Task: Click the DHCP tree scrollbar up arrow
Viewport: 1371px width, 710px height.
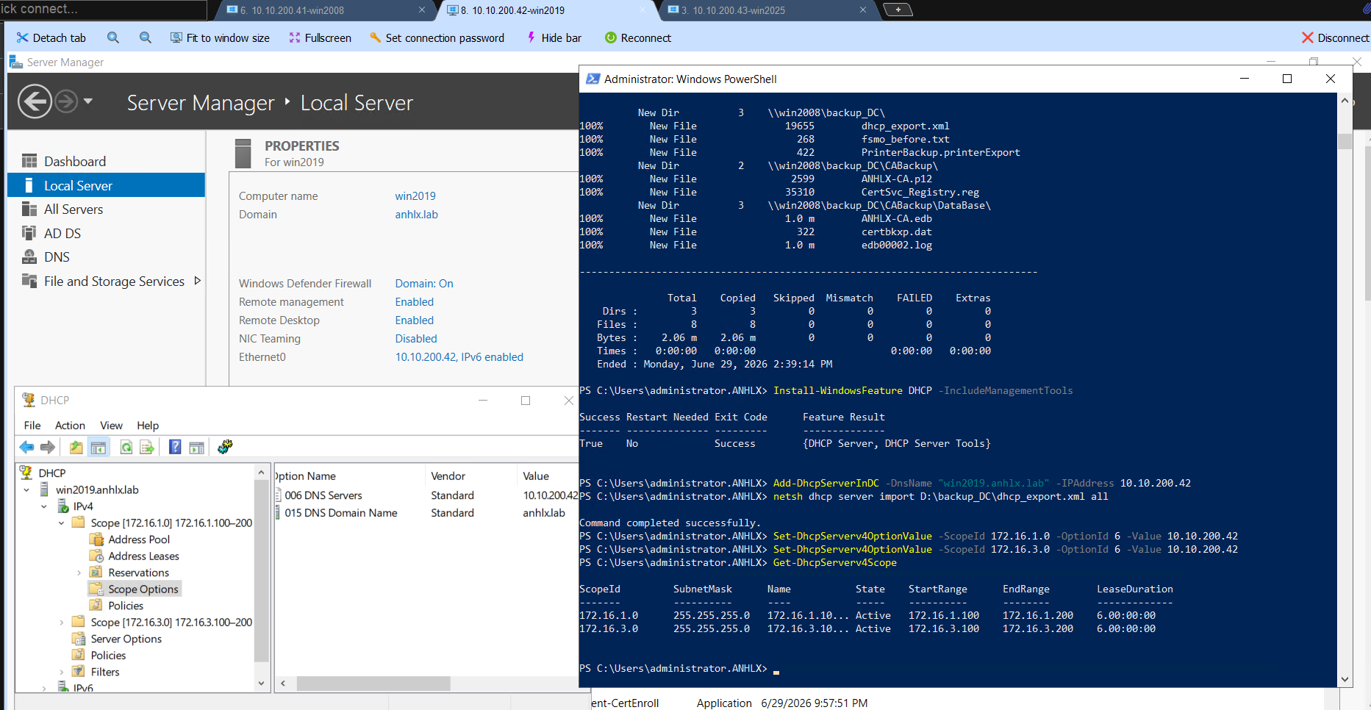Action: 261,471
